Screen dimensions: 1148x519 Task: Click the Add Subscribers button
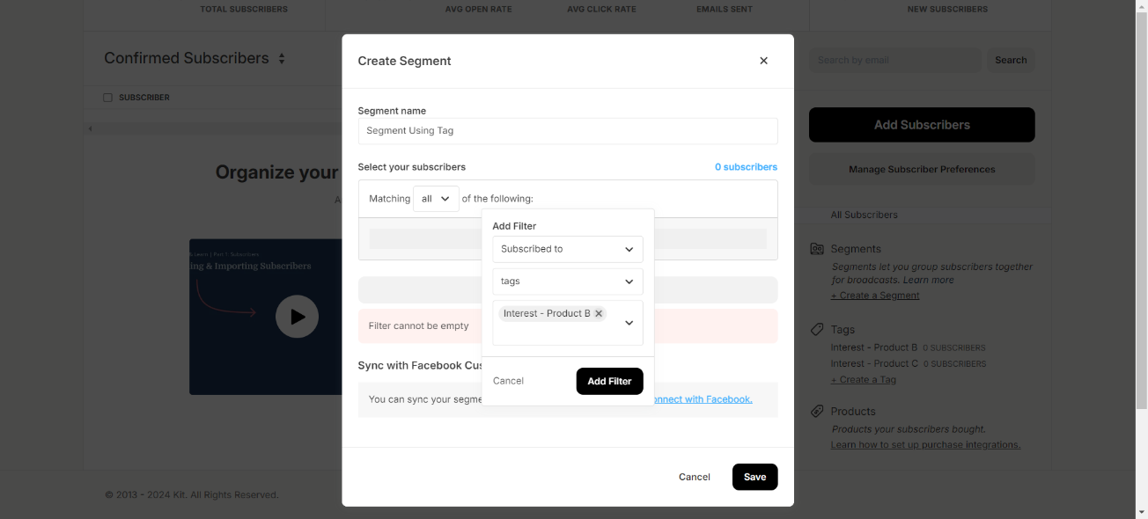click(921, 125)
